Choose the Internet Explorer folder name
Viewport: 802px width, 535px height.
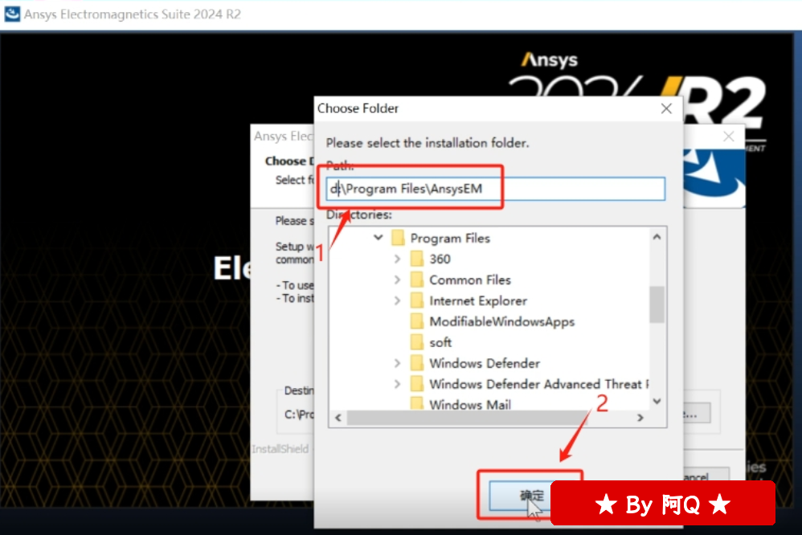(x=478, y=300)
